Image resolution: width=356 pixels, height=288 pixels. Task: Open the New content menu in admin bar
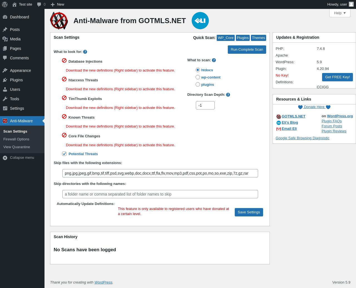coord(57,4)
